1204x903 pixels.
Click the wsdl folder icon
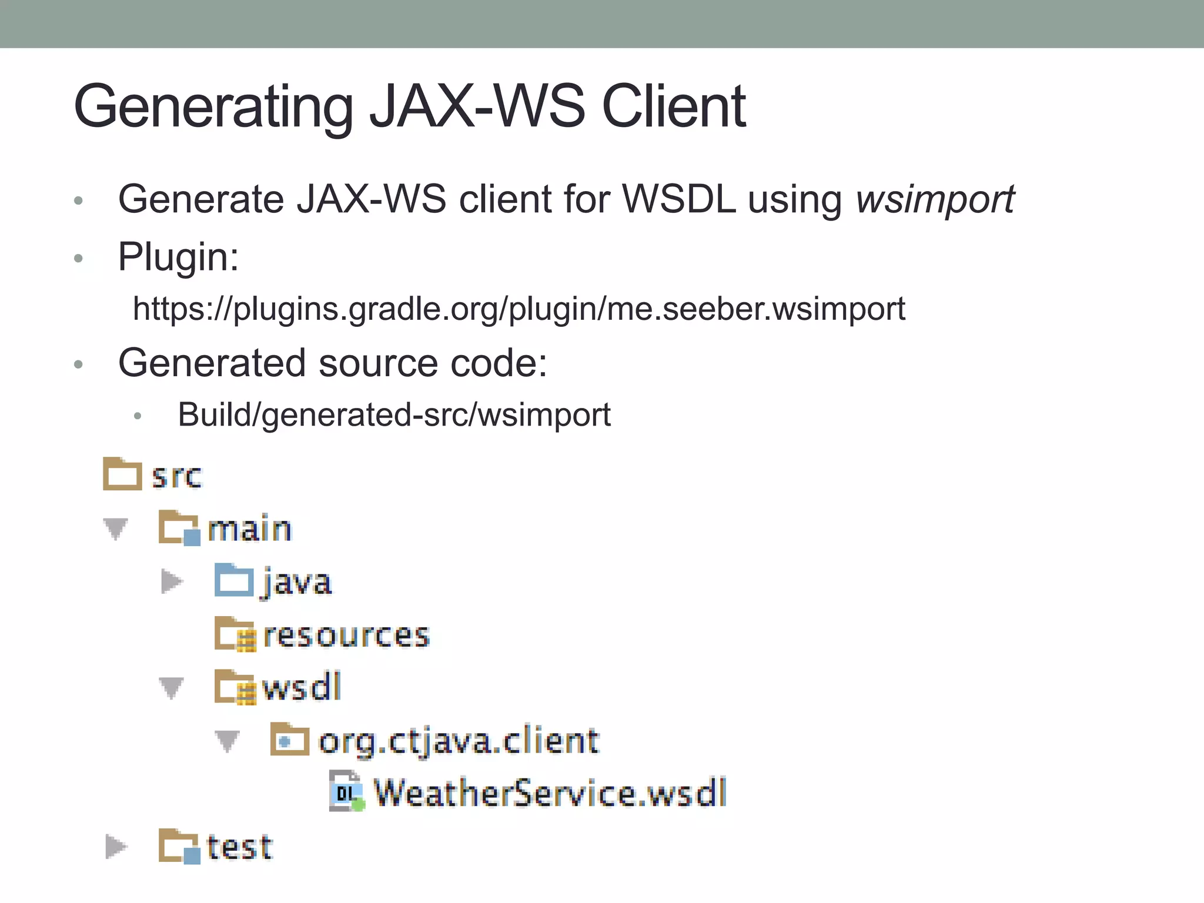pos(235,687)
